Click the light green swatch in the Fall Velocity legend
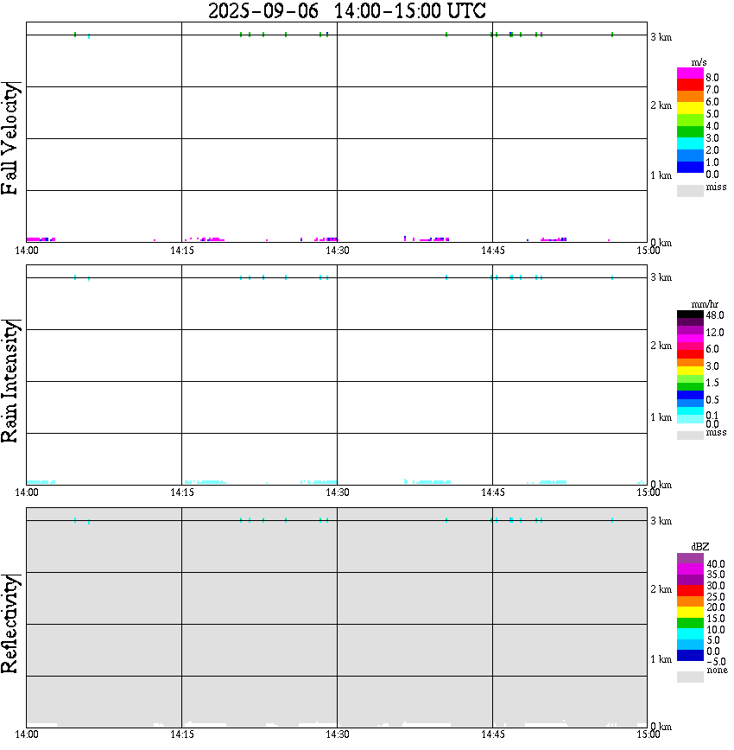This screenshot has height=750, width=734. click(x=690, y=120)
